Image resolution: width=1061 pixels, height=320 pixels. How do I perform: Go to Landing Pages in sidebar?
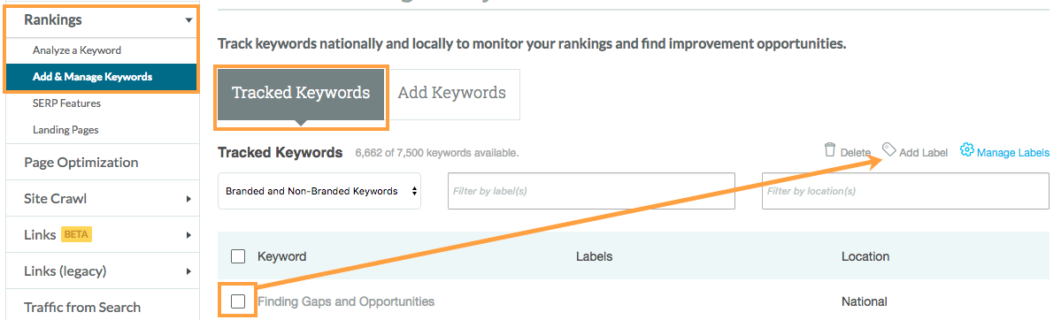65,130
